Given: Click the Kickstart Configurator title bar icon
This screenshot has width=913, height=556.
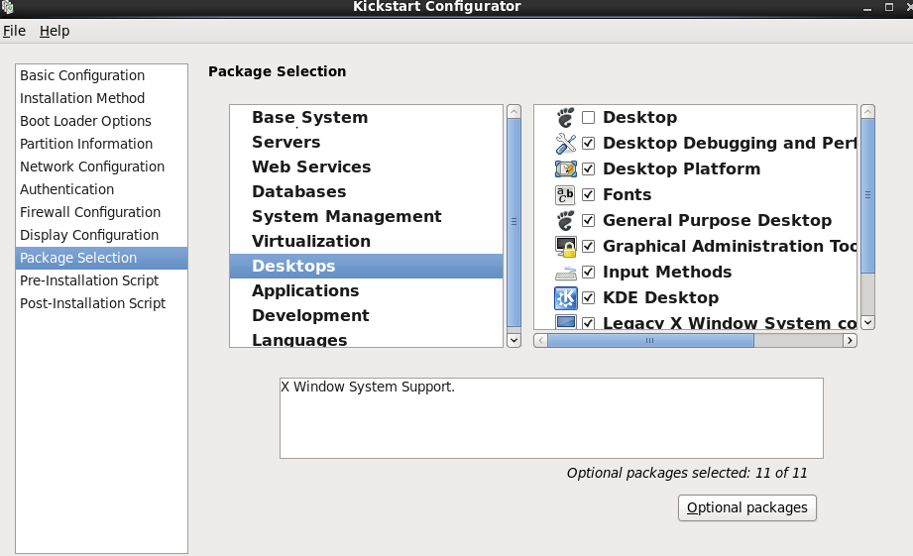Looking at the screenshot, I should (x=7, y=7).
